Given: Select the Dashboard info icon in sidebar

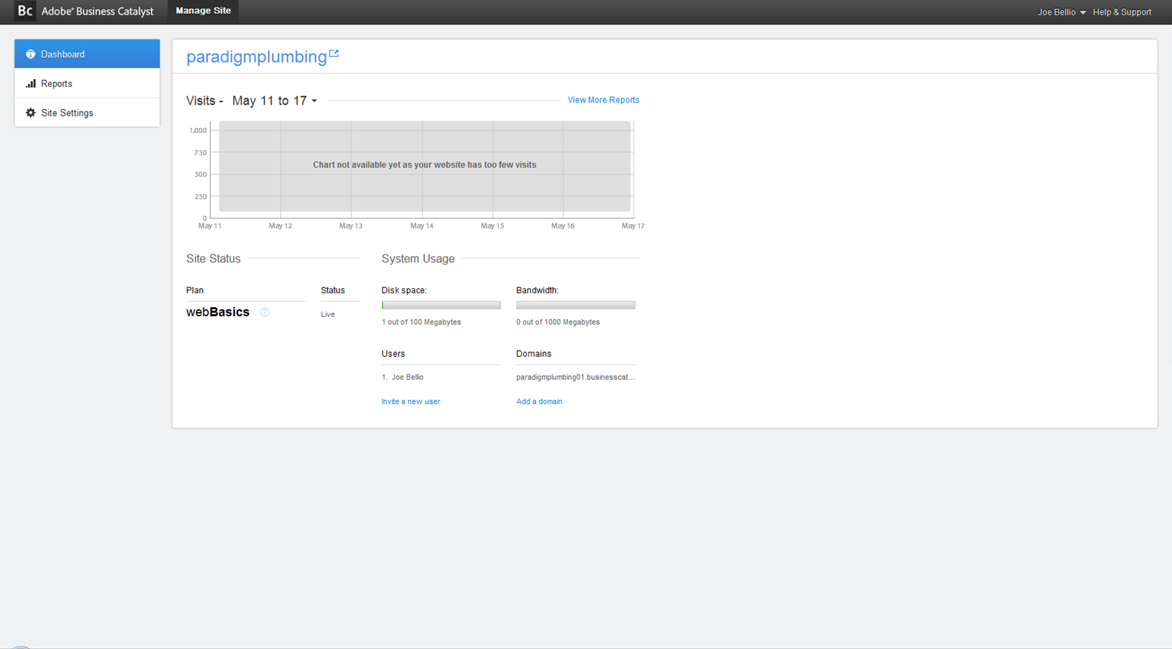Looking at the screenshot, I should [x=31, y=54].
